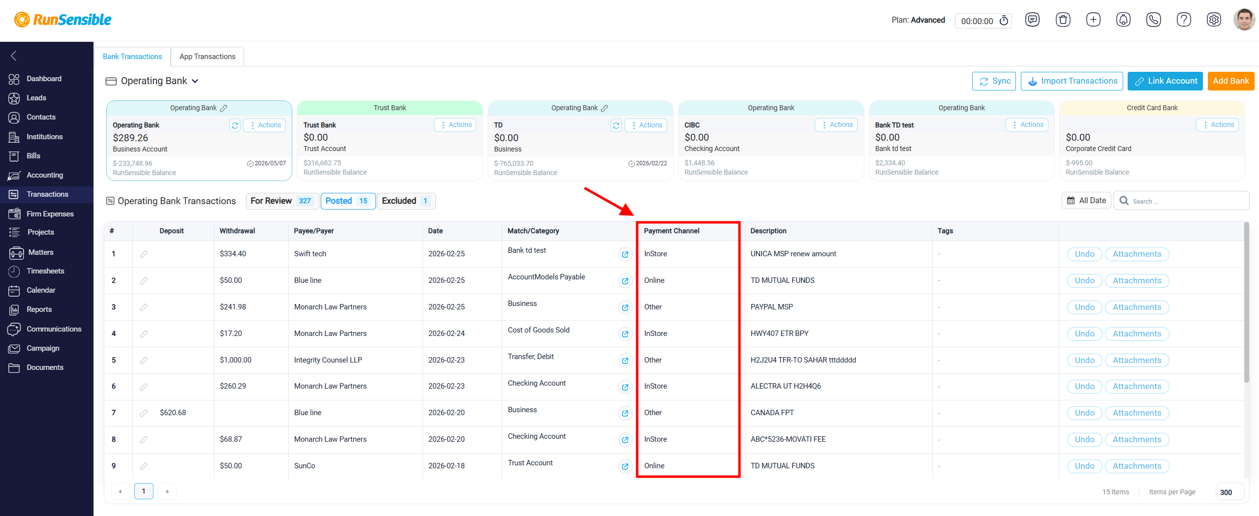Open the All Date filter
This screenshot has width=1259, height=516.
tap(1086, 201)
